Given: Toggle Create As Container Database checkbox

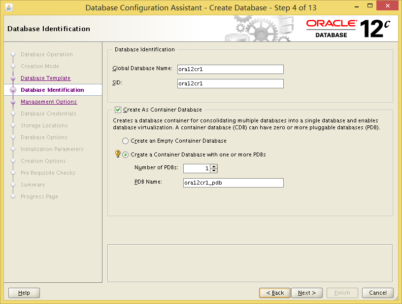Looking at the screenshot, I should tap(118, 110).
